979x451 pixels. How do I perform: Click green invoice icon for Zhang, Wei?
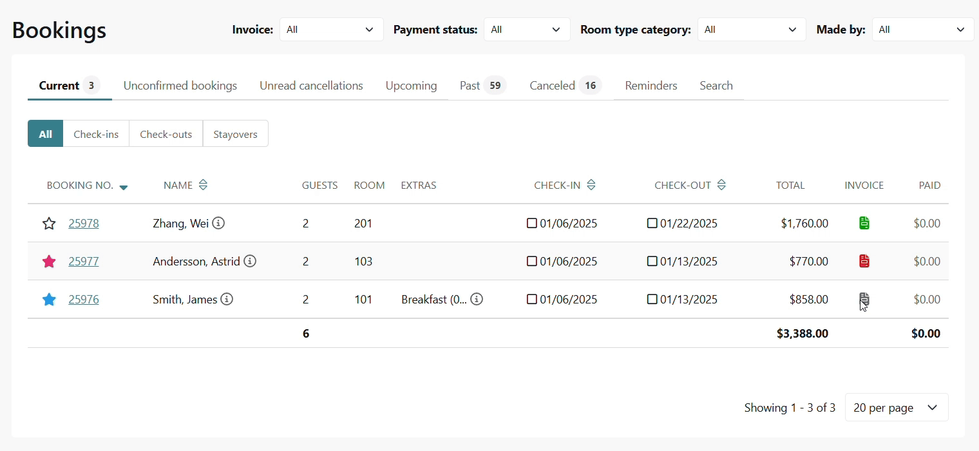click(x=864, y=224)
